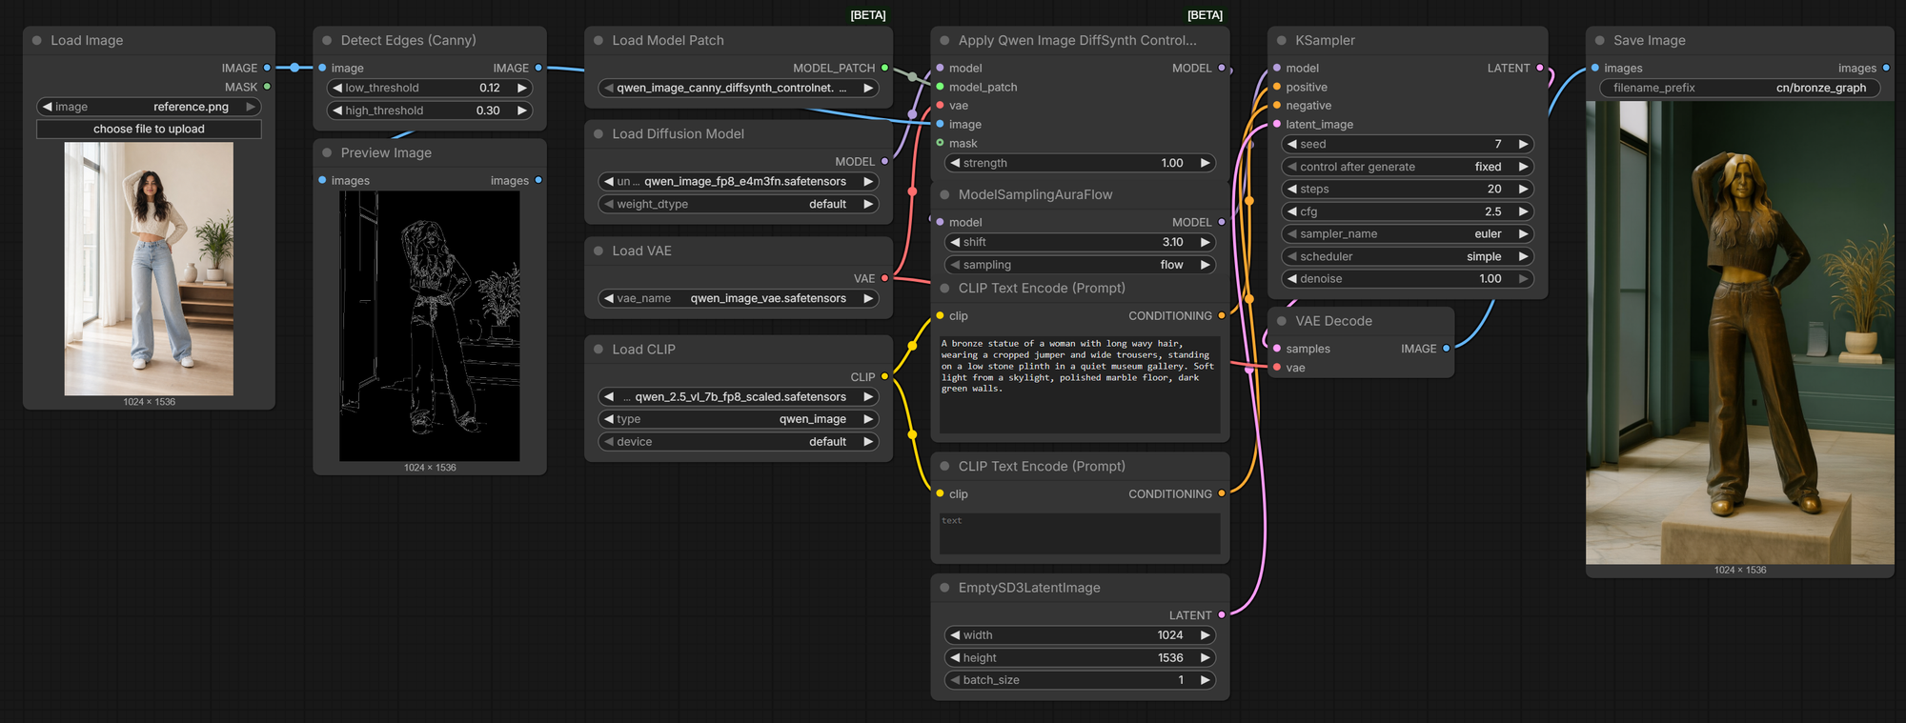Viewport: 1906px width, 723px height.
Task: Open unet_name qwen_image_fp8_e4m3fn selector
Action: pyautogui.click(x=738, y=181)
